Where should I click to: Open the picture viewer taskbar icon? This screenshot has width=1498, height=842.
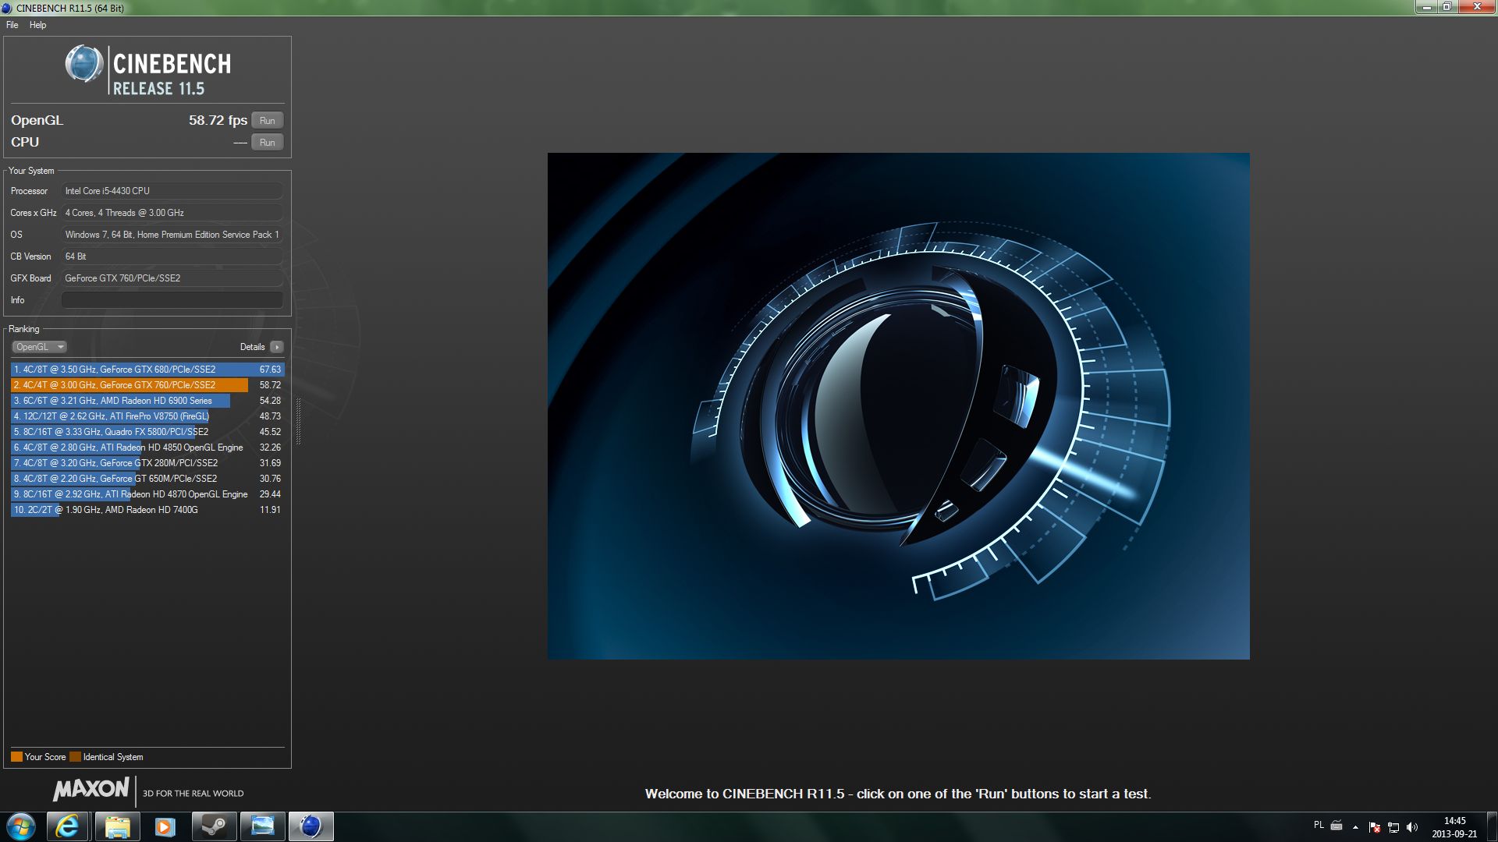coord(262,826)
